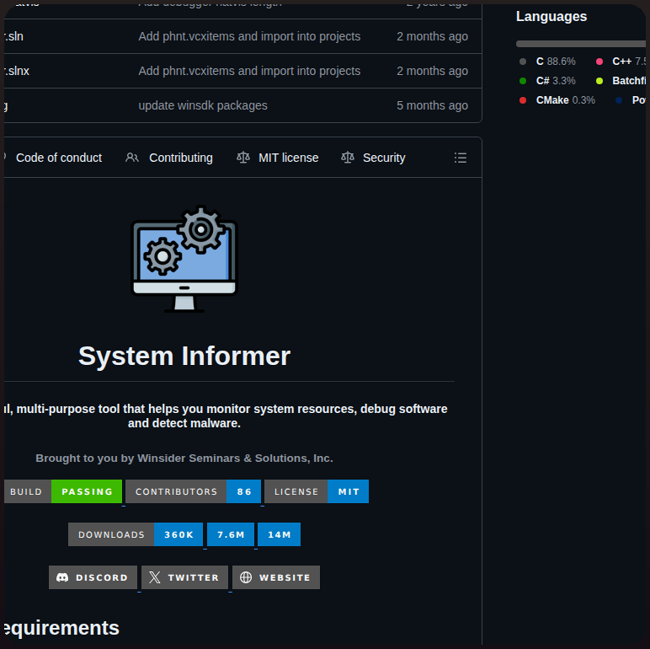Open the README outline list icon
Viewport: 650px width, 649px height.
[x=461, y=158]
